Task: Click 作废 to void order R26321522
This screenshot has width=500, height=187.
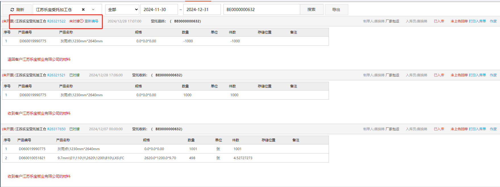Action: pyautogui.click(x=493, y=21)
